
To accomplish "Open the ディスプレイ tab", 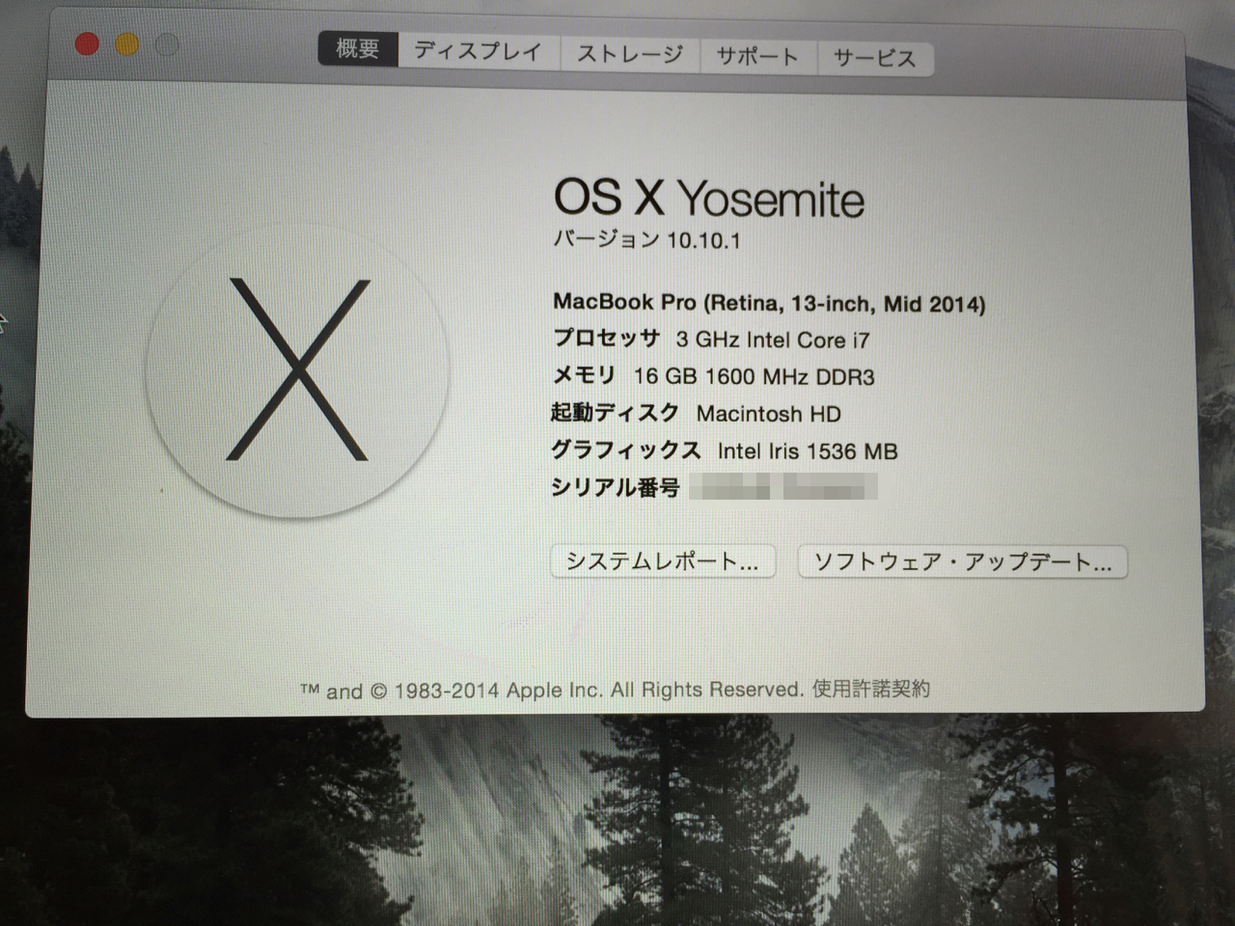I will [478, 52].
